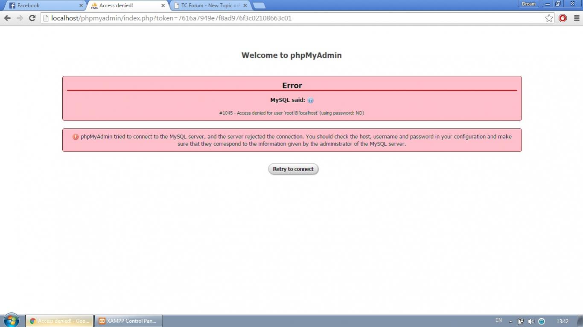583x327 pixels.
Task: Click the phpMyAdmin tab favicon
Action: click(94, 6)
